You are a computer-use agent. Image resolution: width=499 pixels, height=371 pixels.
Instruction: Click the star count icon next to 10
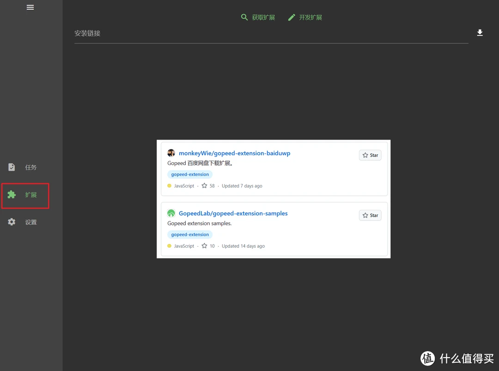point(204,246)
